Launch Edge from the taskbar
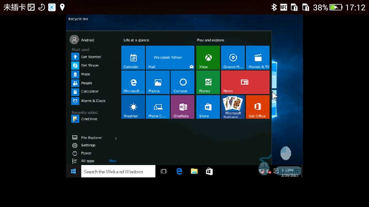The height and width of the screenshot is (207, 369). 179,171
